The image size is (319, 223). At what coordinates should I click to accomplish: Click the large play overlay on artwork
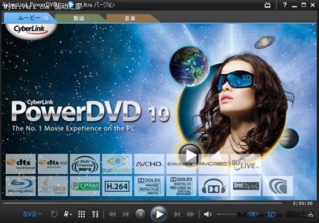[x=190, y=155]
